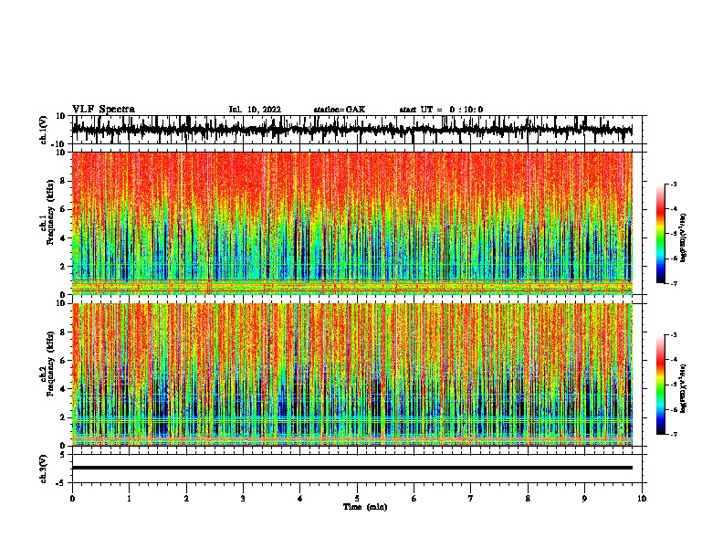Viewport: 723px width, 559px height.
Task: Click the ch.2 Frequency (kHz) axis label
Action: click(50, 364)
